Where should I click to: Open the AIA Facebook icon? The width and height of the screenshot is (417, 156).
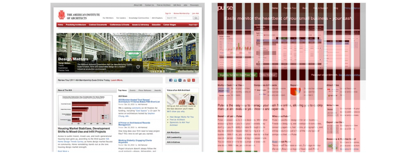tap(171, 80)
